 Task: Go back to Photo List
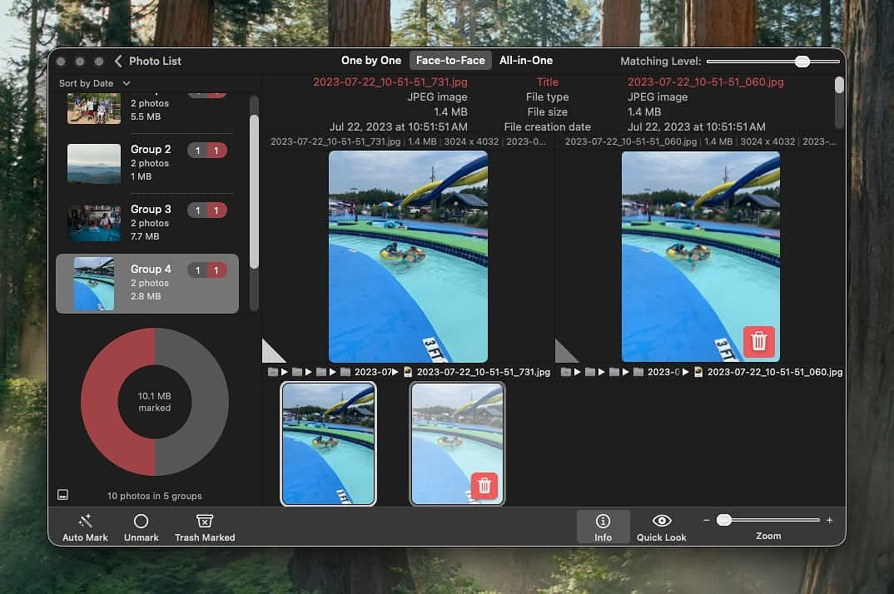119,61
